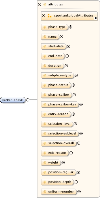Collapse the career-phase element

[x=28, y=100]
